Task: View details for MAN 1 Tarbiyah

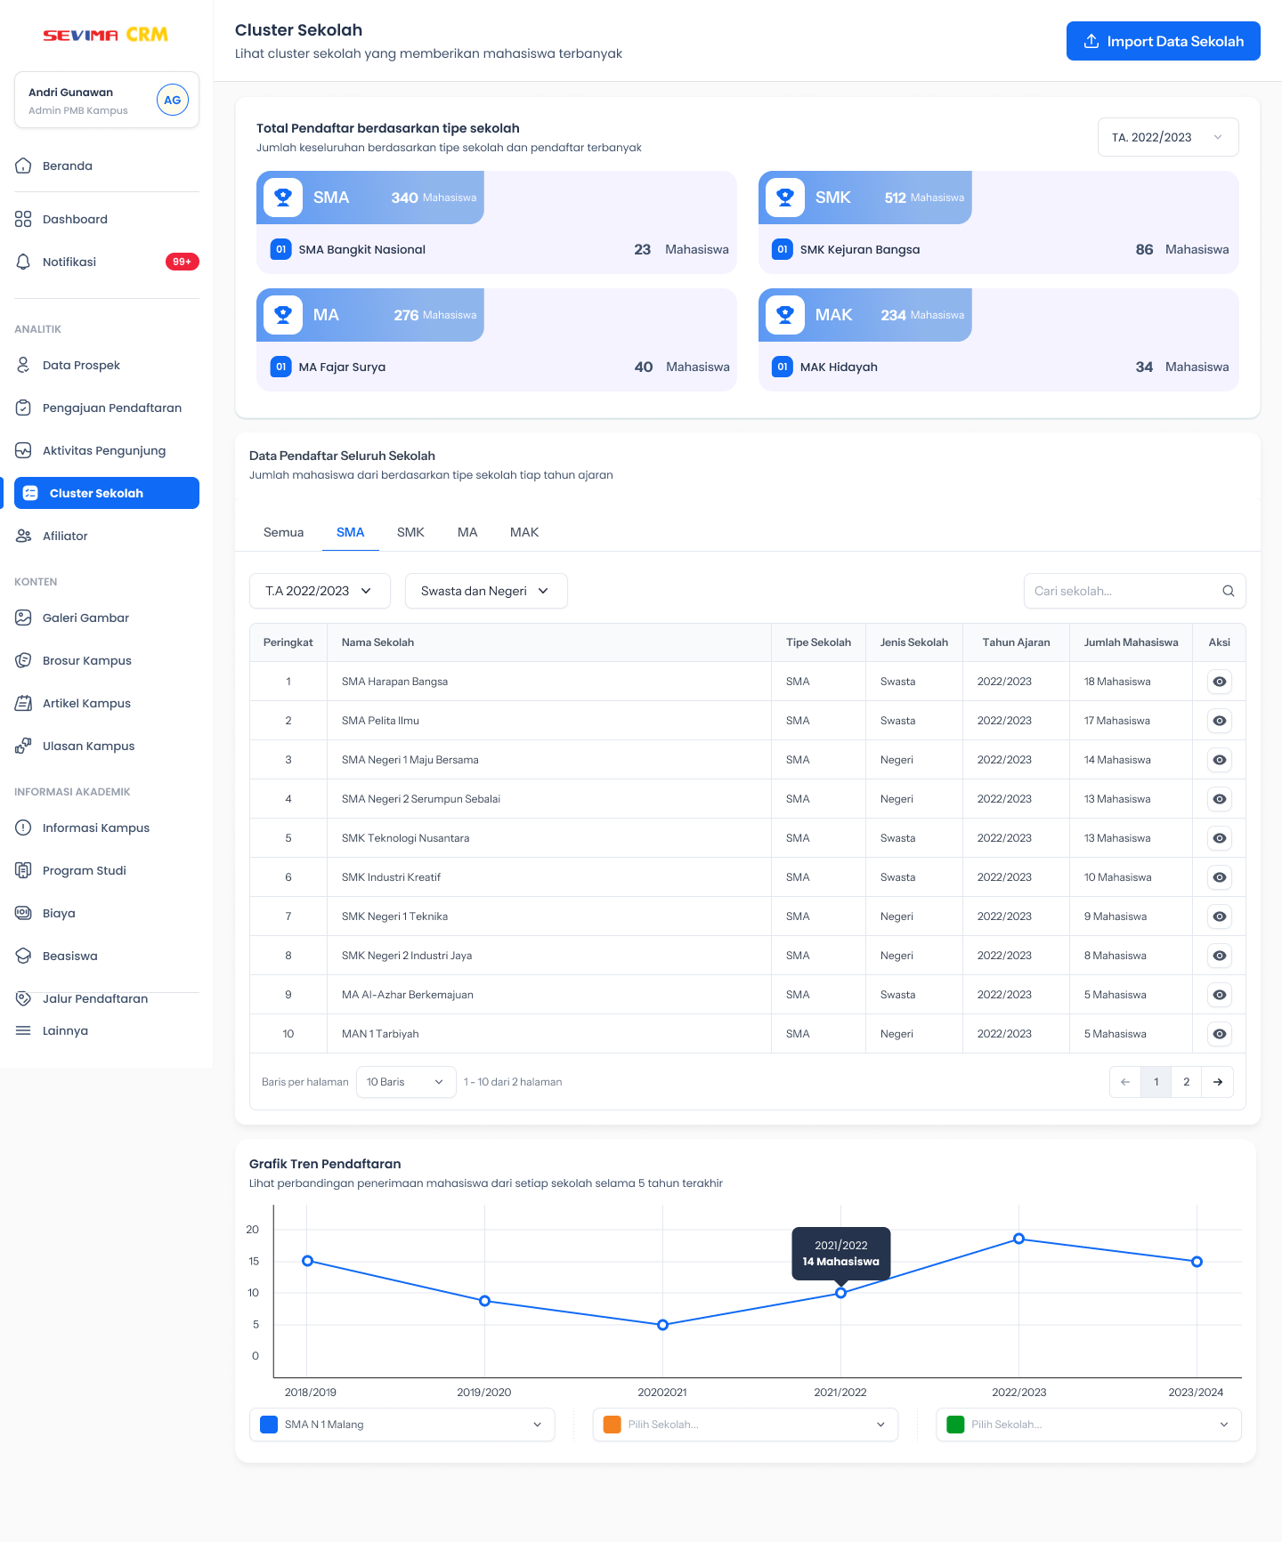Action: (1220, 1034)
